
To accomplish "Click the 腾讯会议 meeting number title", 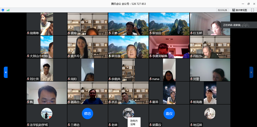I will click(x=128, y=4).
